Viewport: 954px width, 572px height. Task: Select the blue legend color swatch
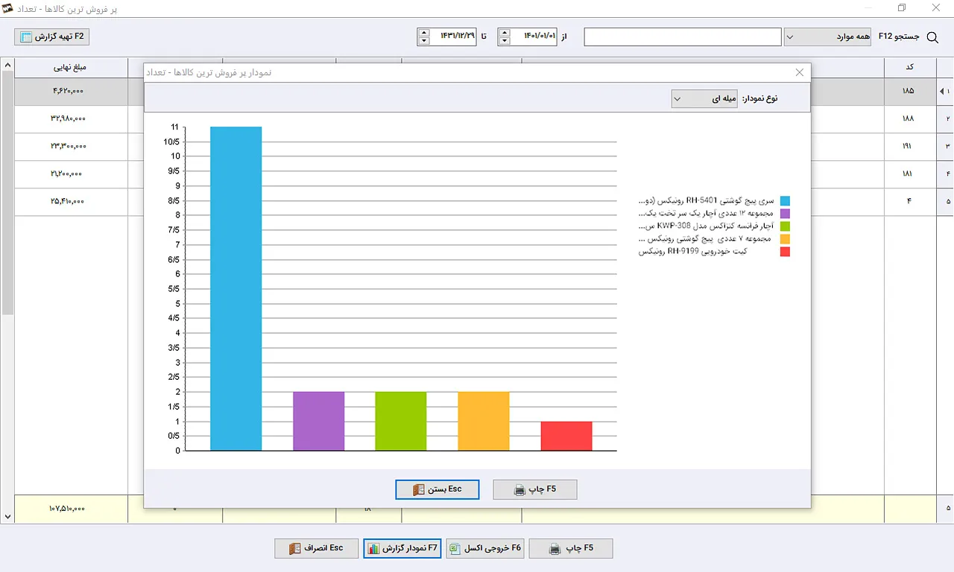pyautogui.click(x=785, y=201)
